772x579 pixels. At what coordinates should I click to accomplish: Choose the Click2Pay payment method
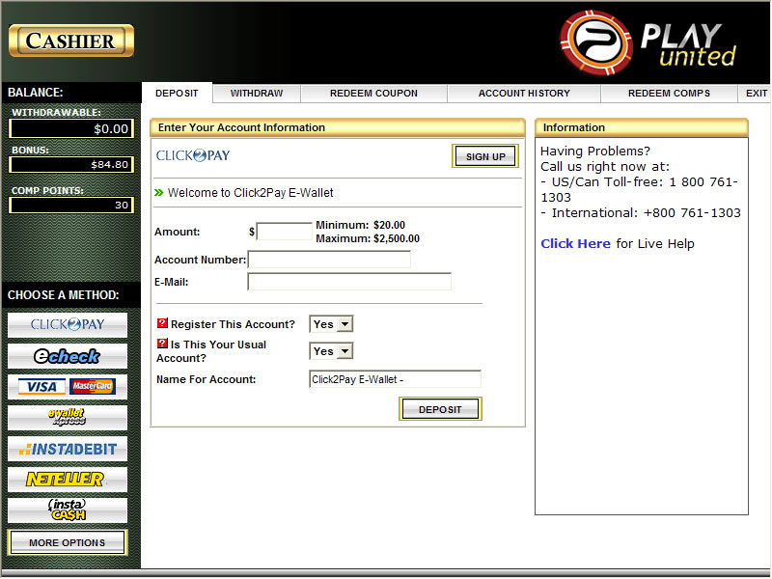tap(68, 325)
